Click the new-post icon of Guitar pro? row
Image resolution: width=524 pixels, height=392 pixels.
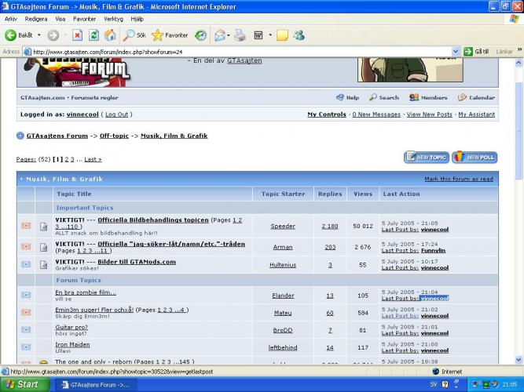coord(26,330)
